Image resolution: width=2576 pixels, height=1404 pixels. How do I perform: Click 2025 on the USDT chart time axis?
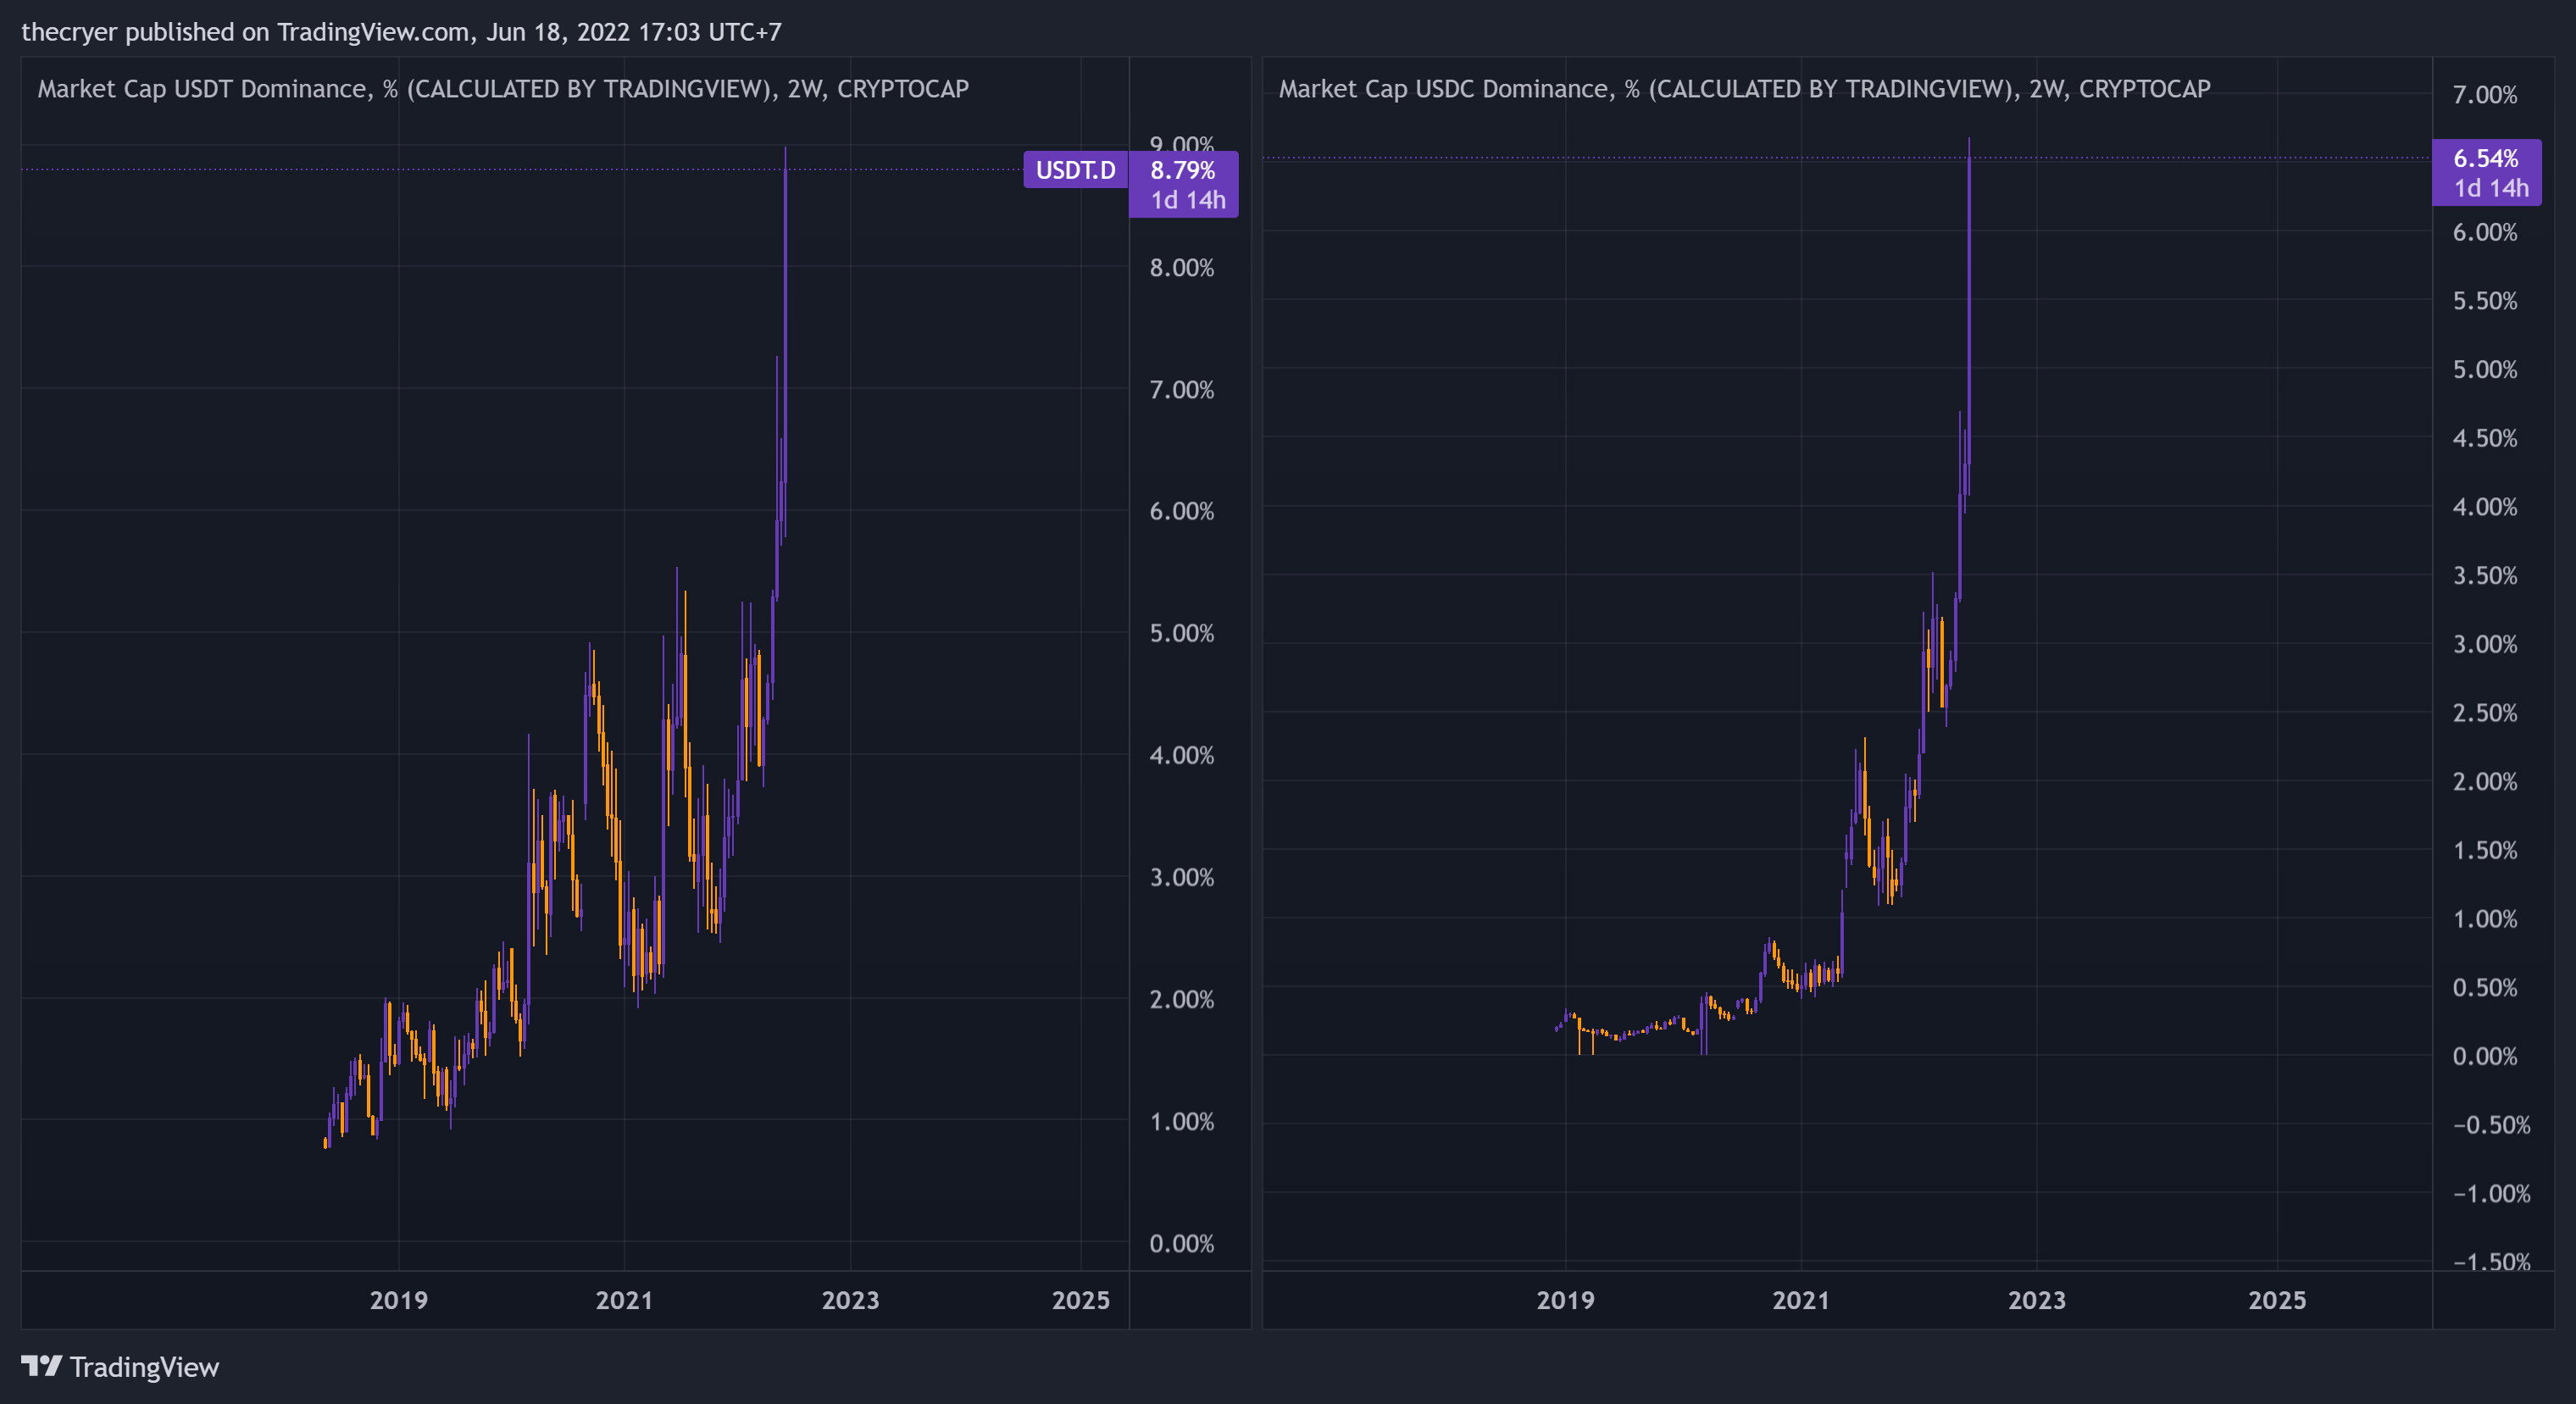click(1081, 1300)
